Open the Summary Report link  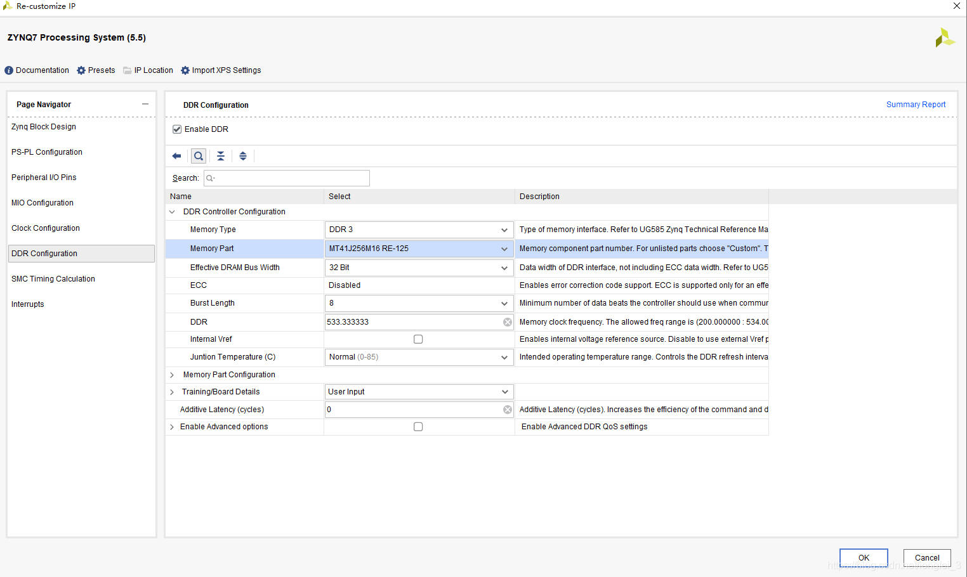point(916,105)
